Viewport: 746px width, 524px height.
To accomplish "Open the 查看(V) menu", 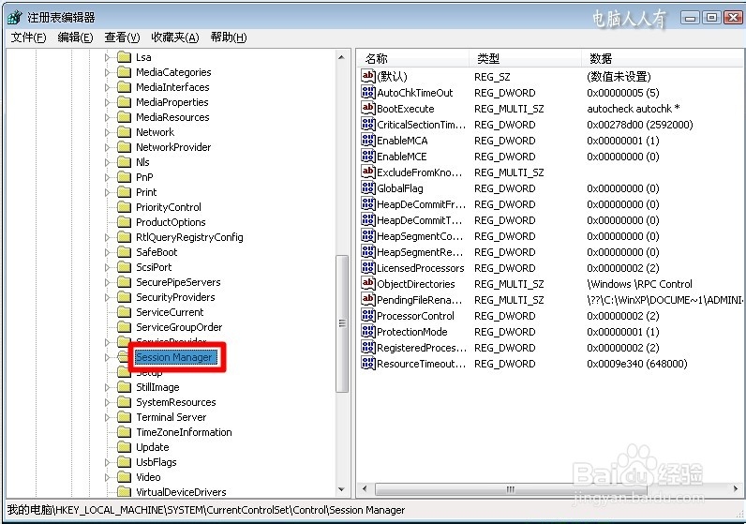I will [x=122, y=37].
